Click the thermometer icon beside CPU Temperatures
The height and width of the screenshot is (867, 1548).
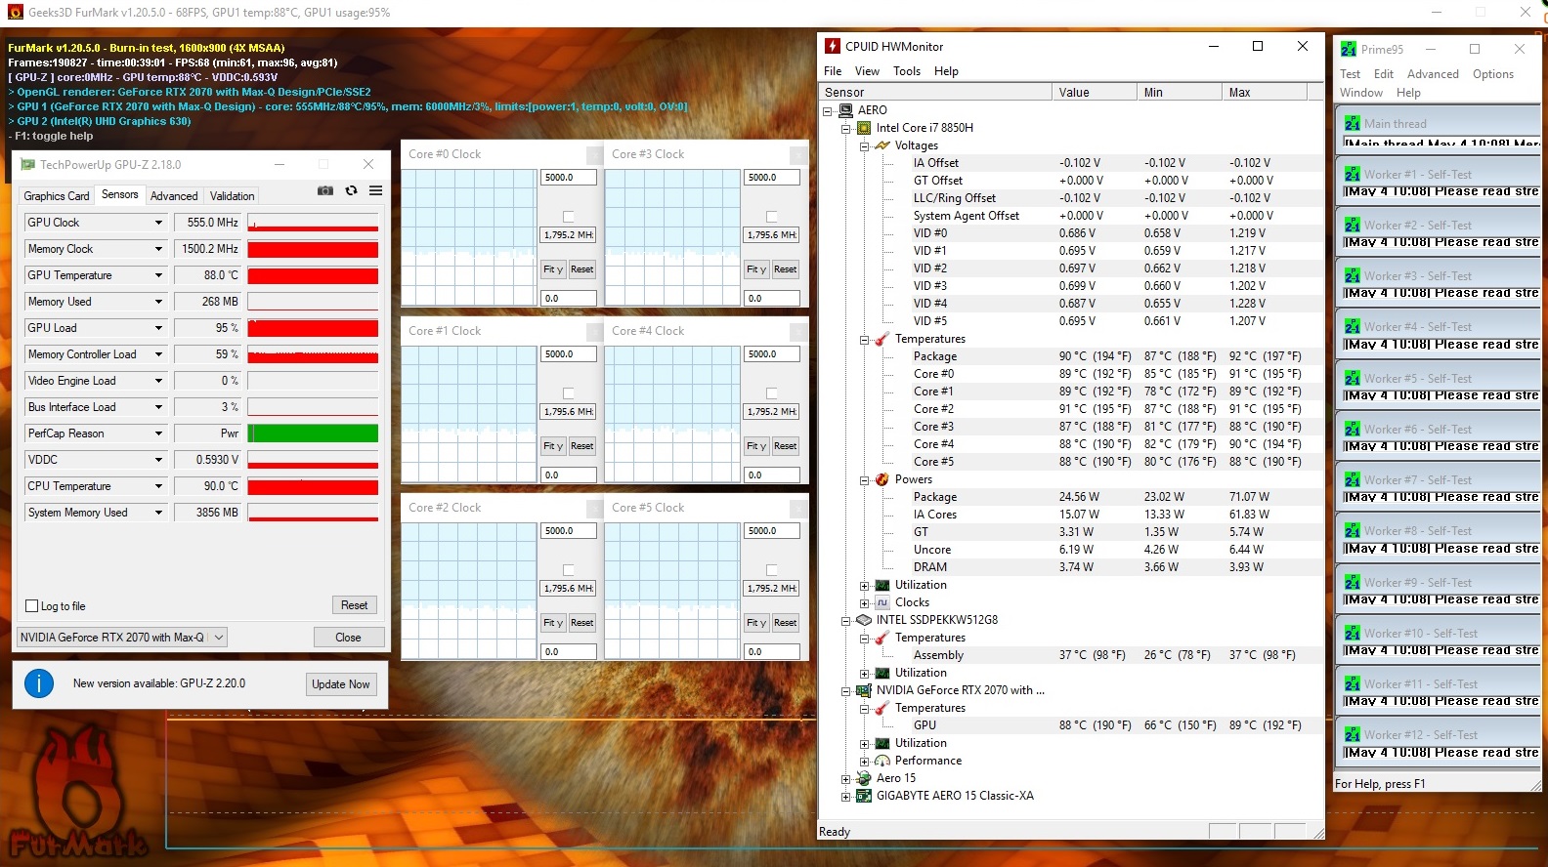coord(882,339)
